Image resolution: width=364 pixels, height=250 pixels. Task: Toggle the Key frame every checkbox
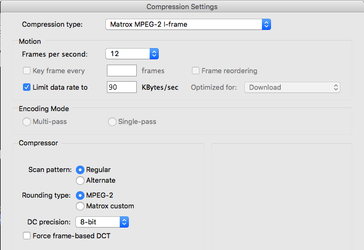(x=27, y=71)
